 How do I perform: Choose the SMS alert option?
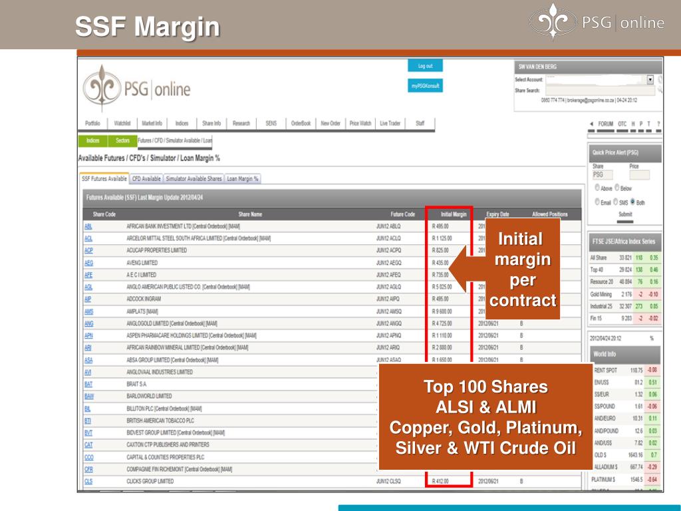615,202
